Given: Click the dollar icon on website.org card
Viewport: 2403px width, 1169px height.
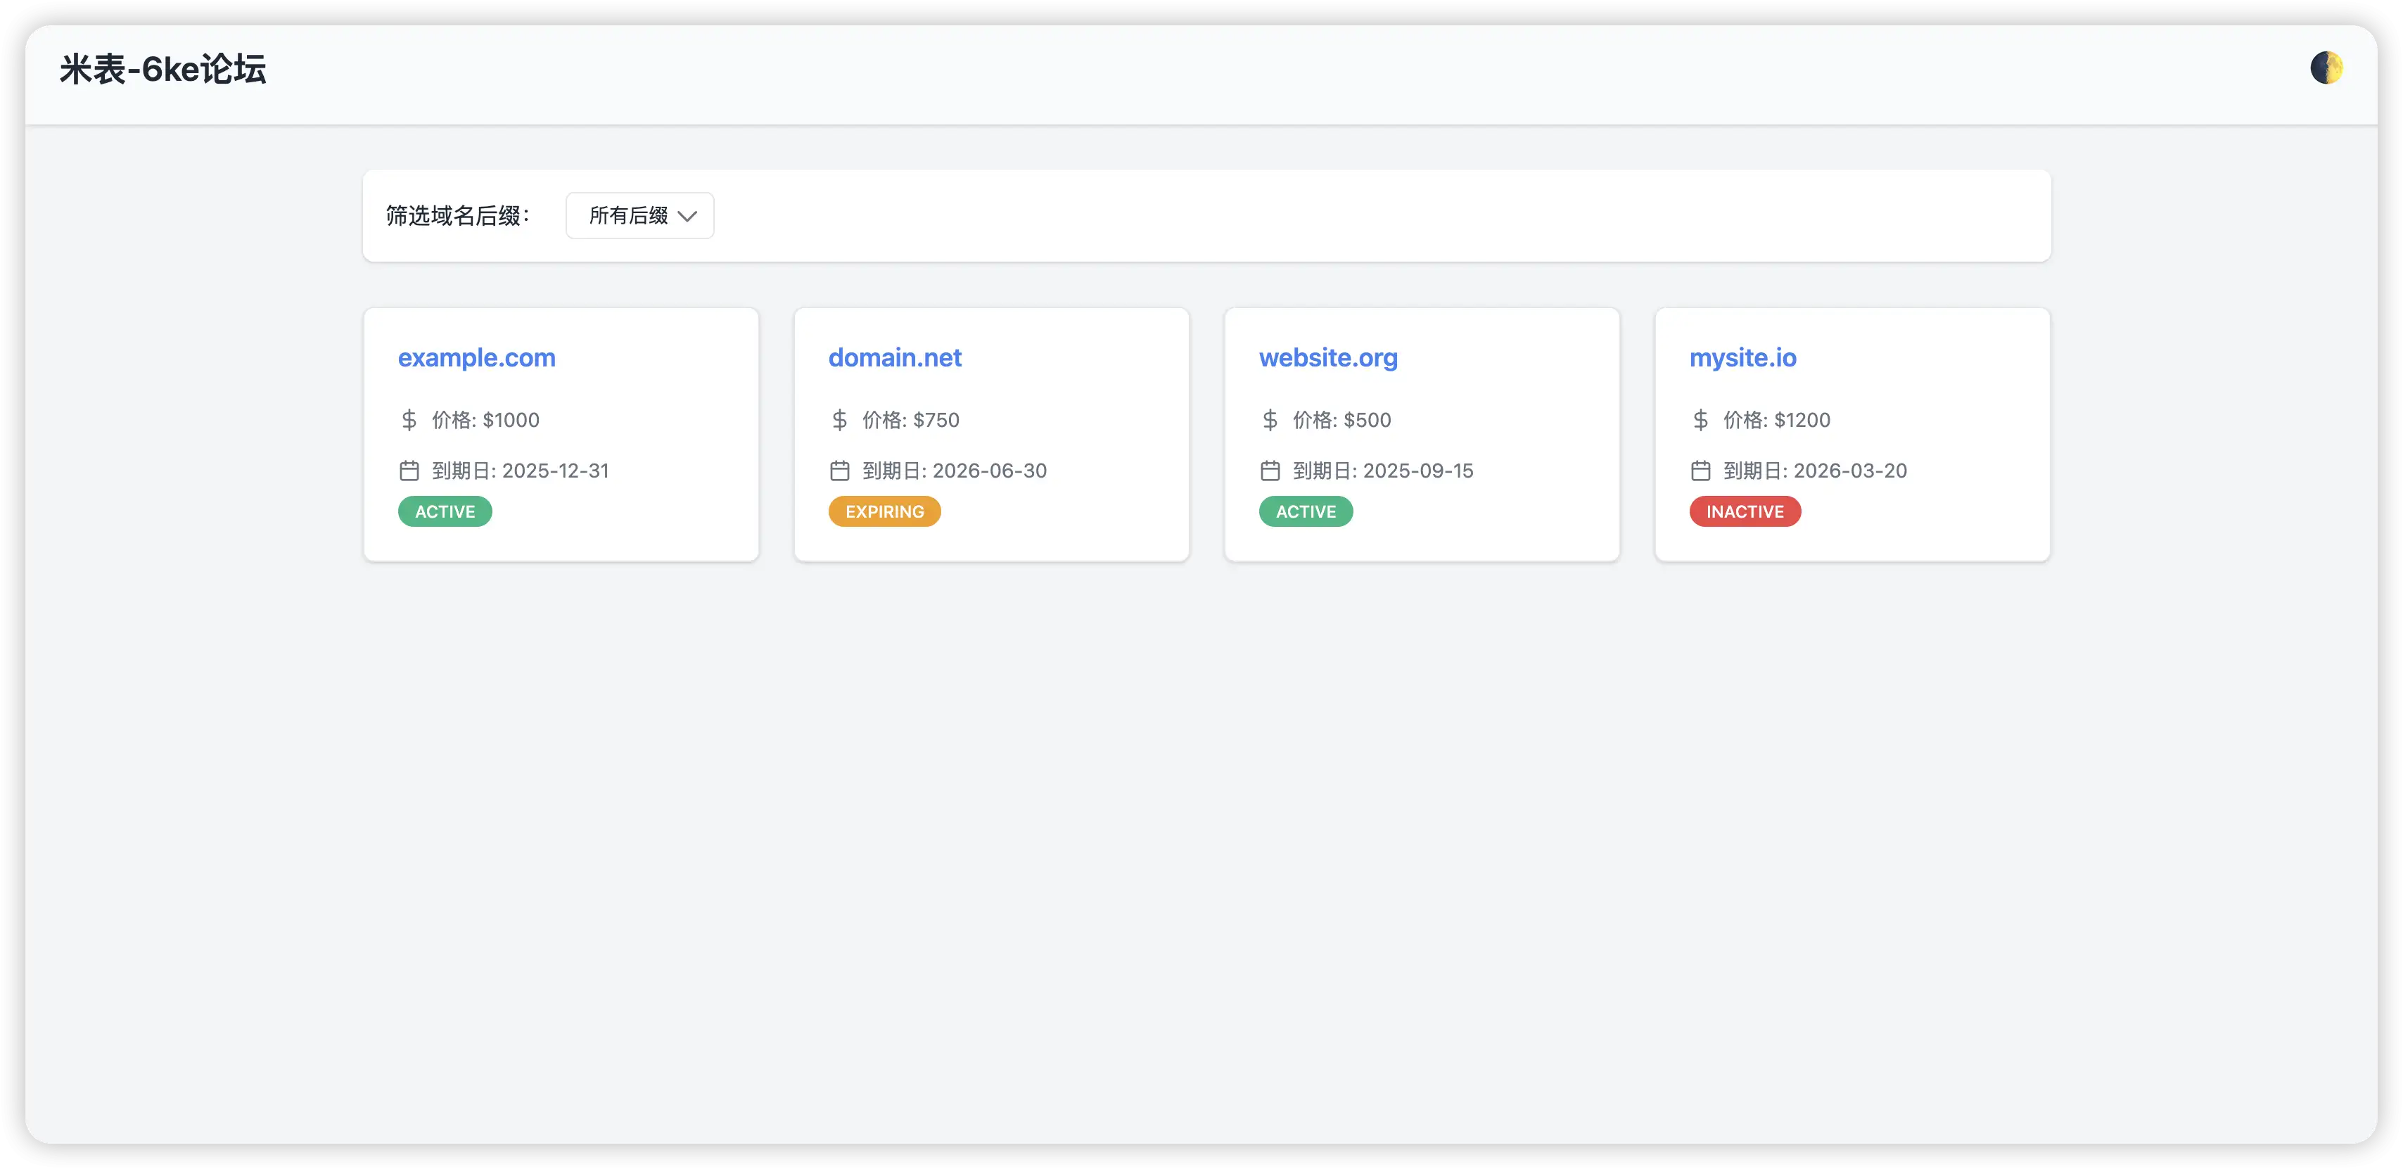Looking at the screenshot, I should point(1270,420).
